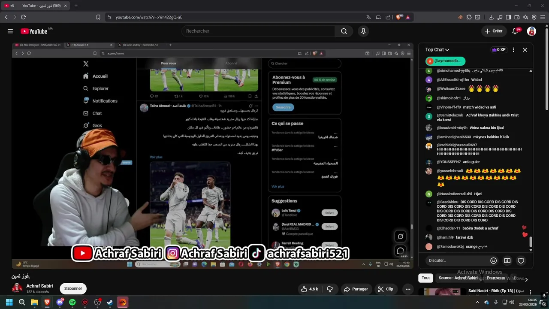
Task: Show more filter chips with right chevron
Action: [x=526, y=279]
